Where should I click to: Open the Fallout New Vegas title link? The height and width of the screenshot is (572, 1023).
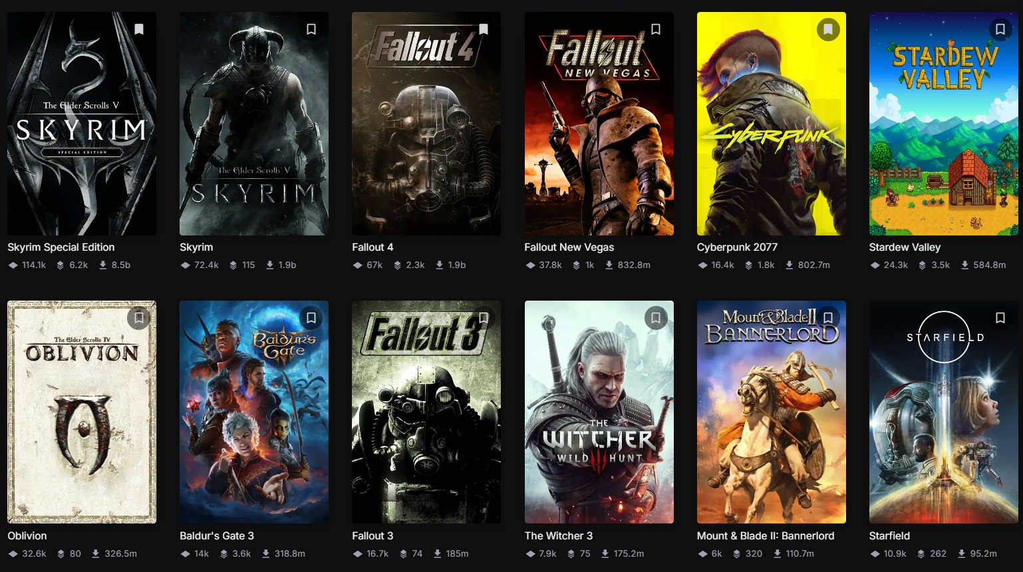point(569,247)
